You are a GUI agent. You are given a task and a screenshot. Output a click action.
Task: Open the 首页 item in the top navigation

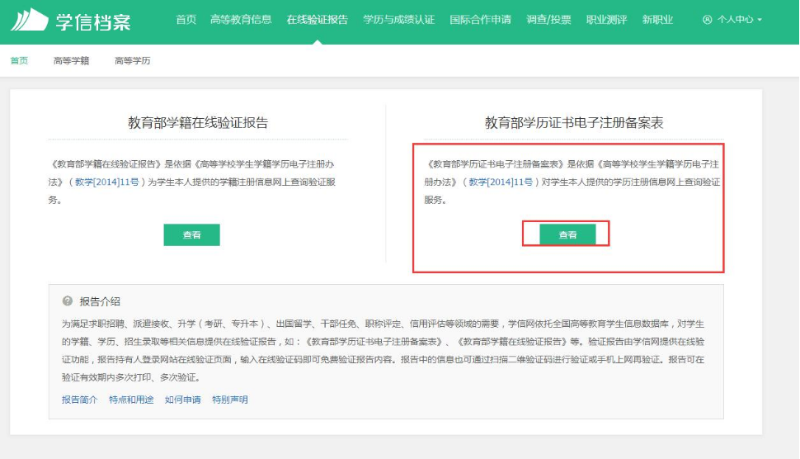click(186, 20)
